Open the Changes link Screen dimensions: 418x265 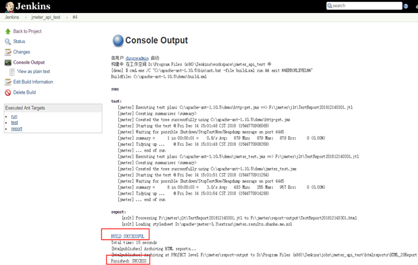click(x=21, y=52)
